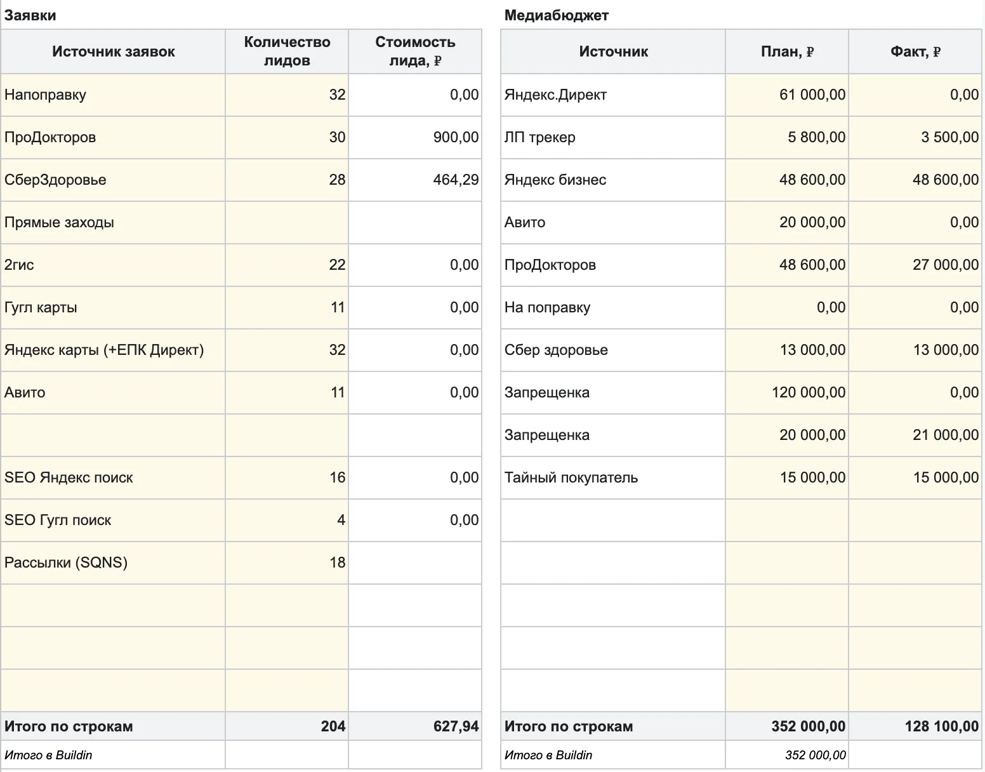Select plan value 120 000,00 for Запрещенка
985x772 pixels.
(x=787, y=393)
